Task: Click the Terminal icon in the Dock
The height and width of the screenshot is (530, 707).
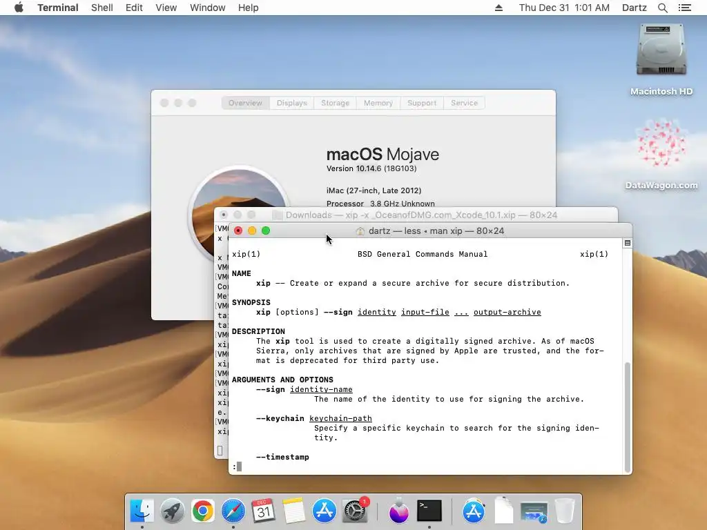Action: click(429, 511)
